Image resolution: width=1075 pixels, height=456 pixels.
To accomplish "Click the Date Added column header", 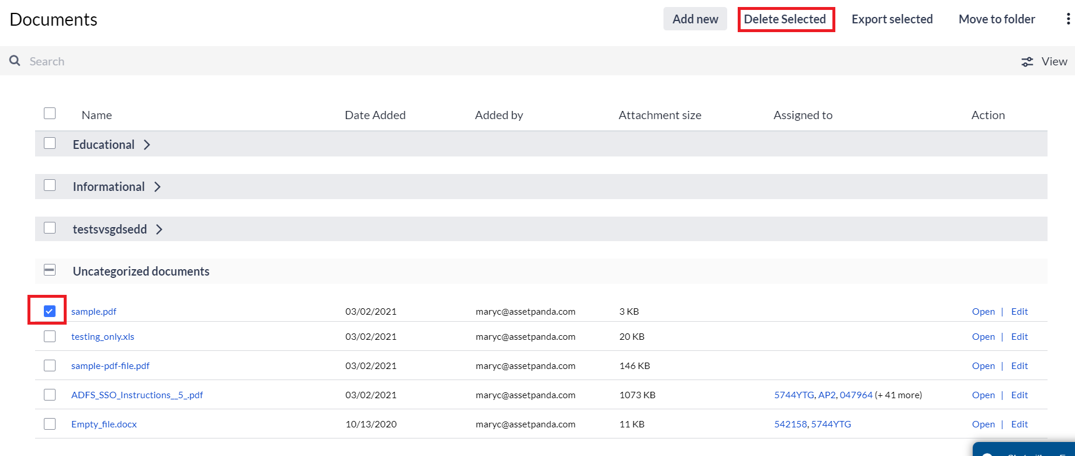I will pos(375,115).
